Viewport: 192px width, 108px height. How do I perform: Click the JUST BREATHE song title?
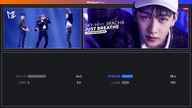[102, 28]
